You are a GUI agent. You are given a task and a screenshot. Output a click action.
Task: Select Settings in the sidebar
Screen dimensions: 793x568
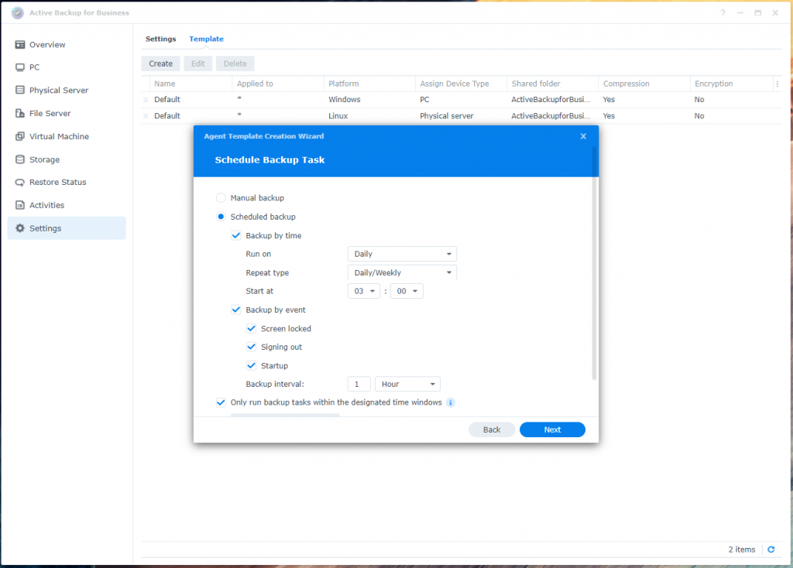[x=67, y=228]
